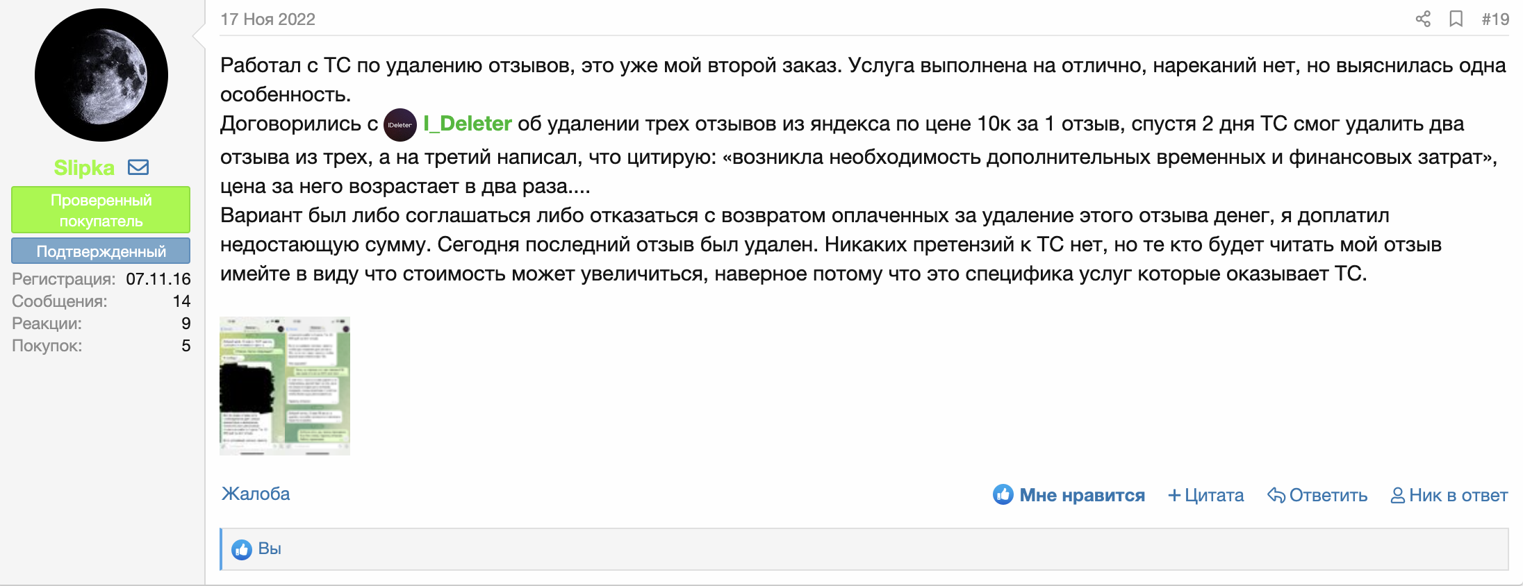Screen dimensions: 1523x586
Task: Click the envelope icon next to Slipka
Action: pyautogui.click(x=138, y=167)
